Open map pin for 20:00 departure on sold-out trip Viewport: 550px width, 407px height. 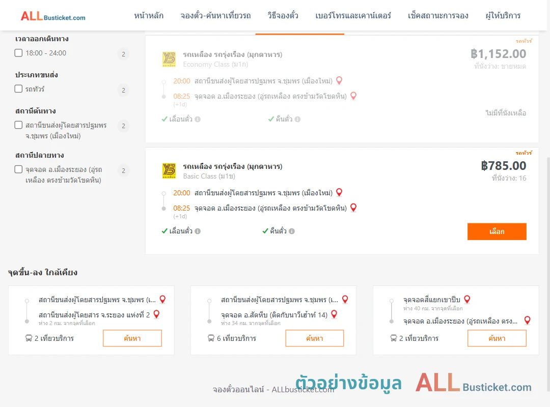point(339,80)
